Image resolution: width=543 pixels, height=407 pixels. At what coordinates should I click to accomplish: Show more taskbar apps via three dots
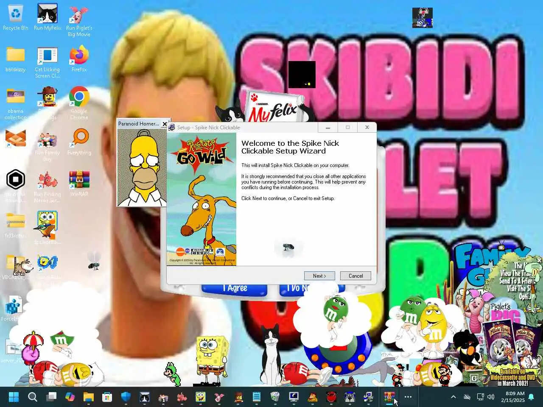[x=408, y=397]
